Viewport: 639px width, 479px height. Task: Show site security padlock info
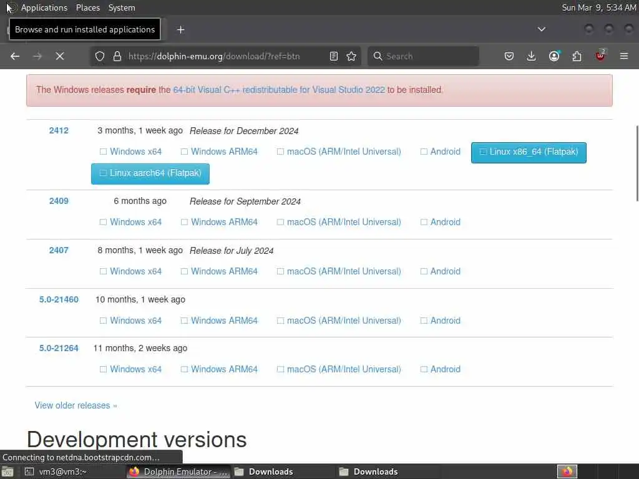117,56
